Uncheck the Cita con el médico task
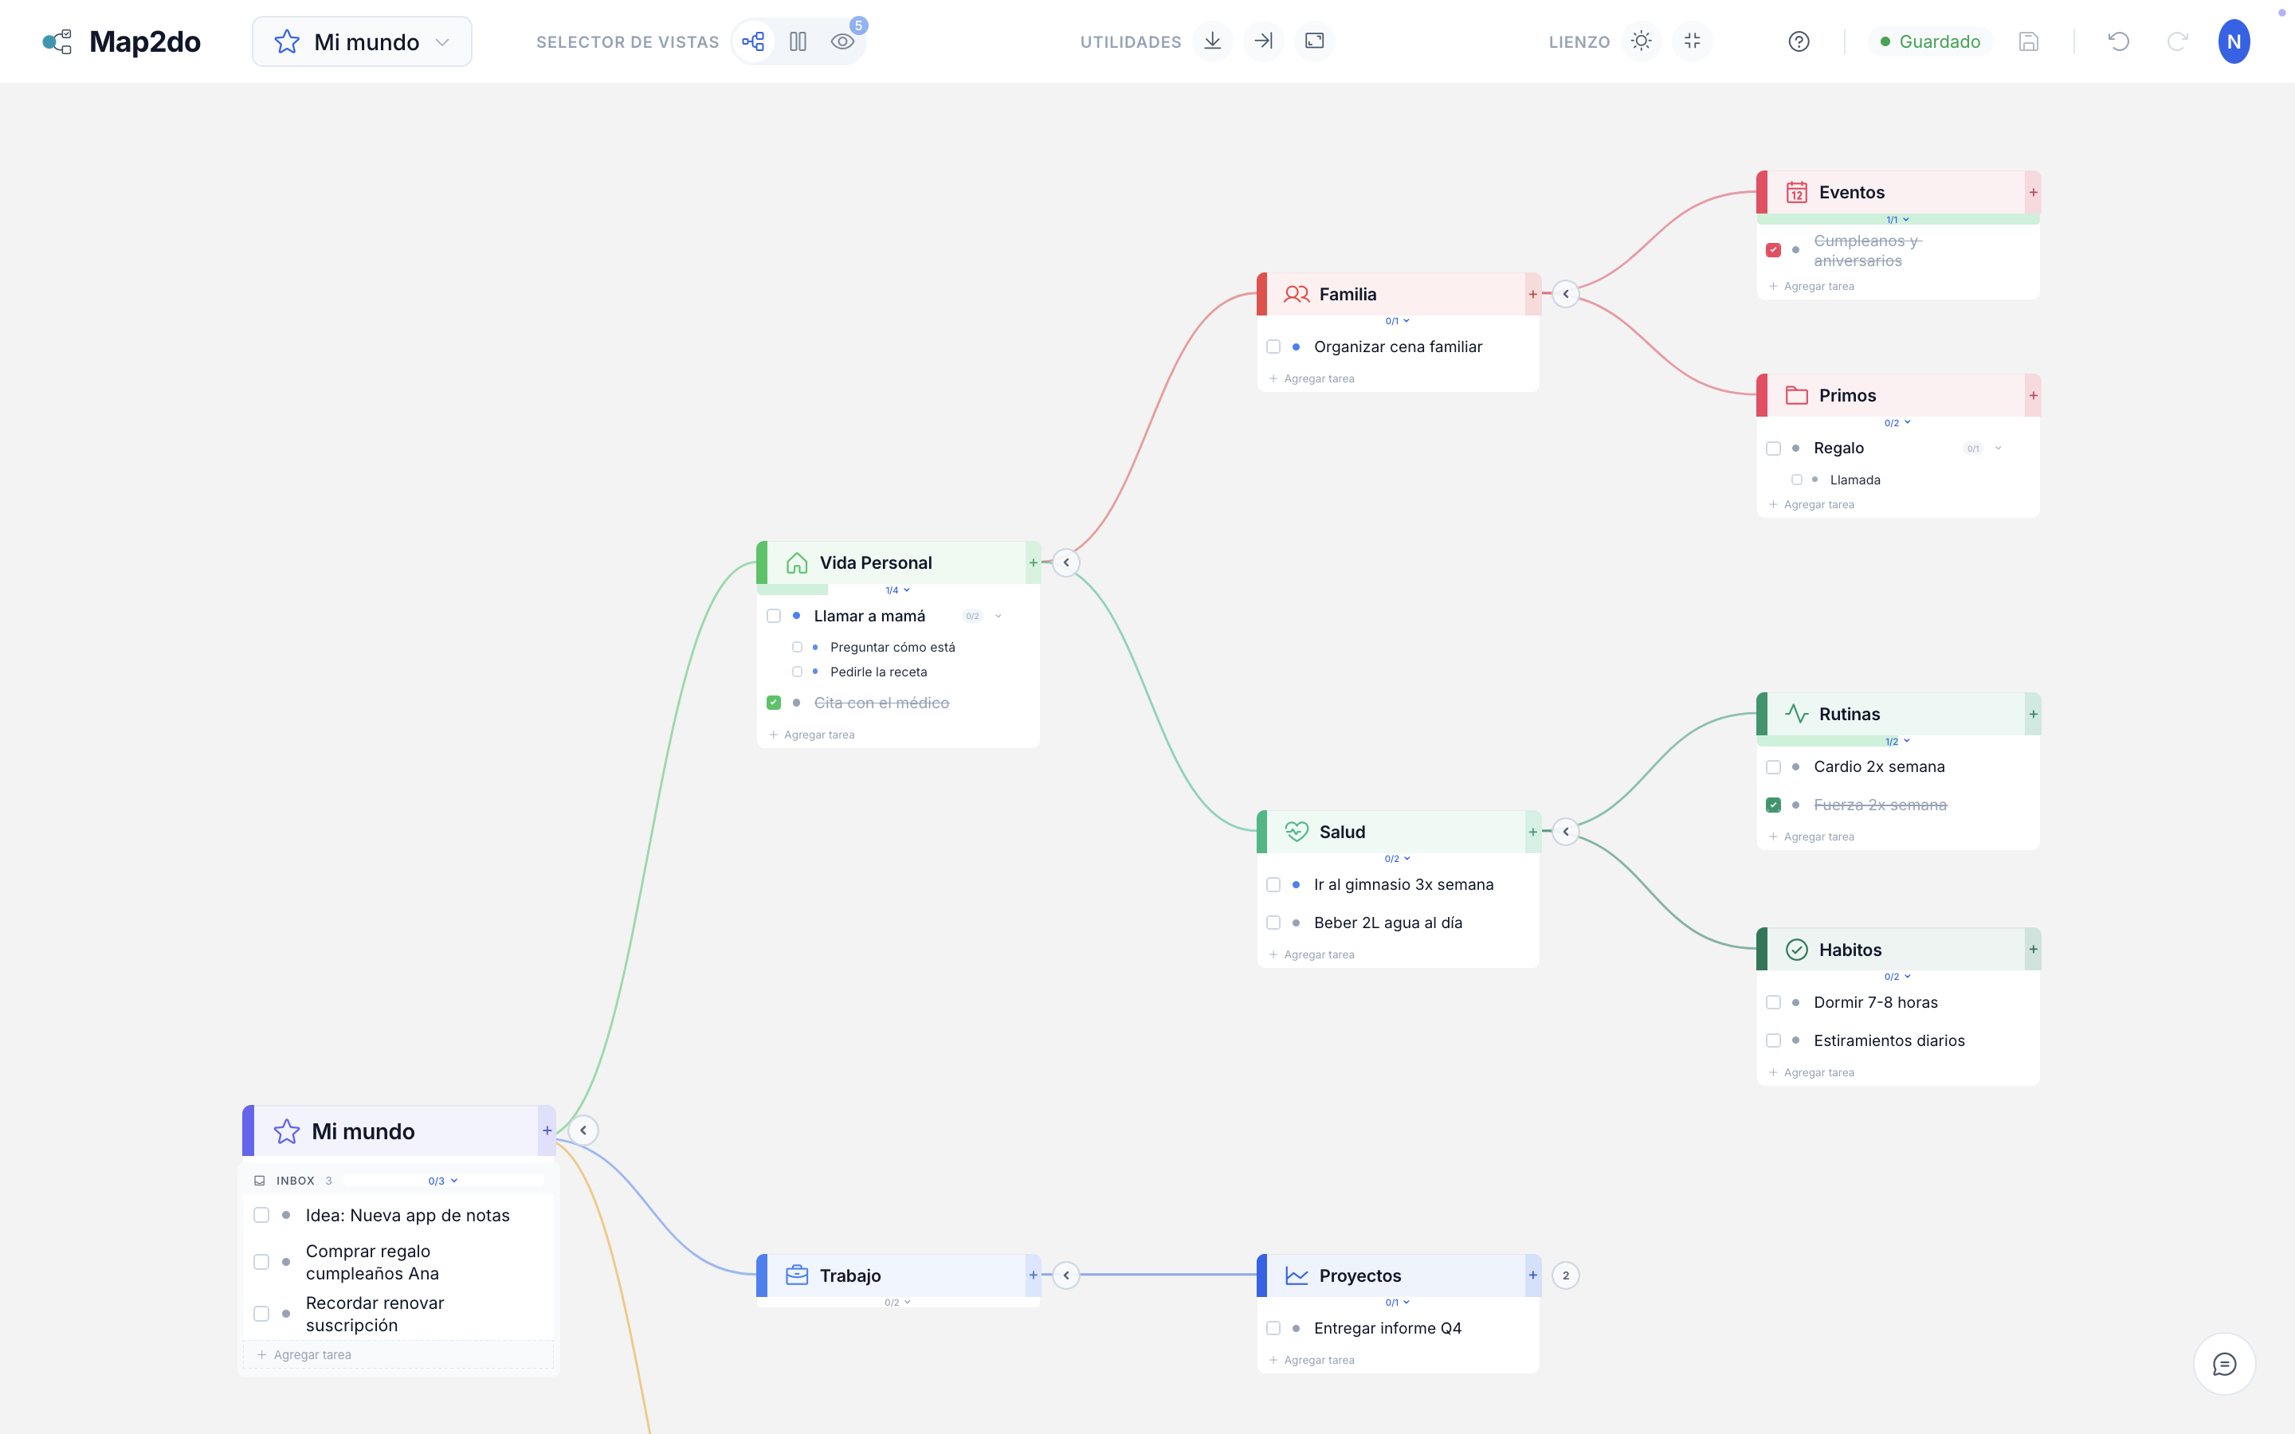 tap(774, 703)
